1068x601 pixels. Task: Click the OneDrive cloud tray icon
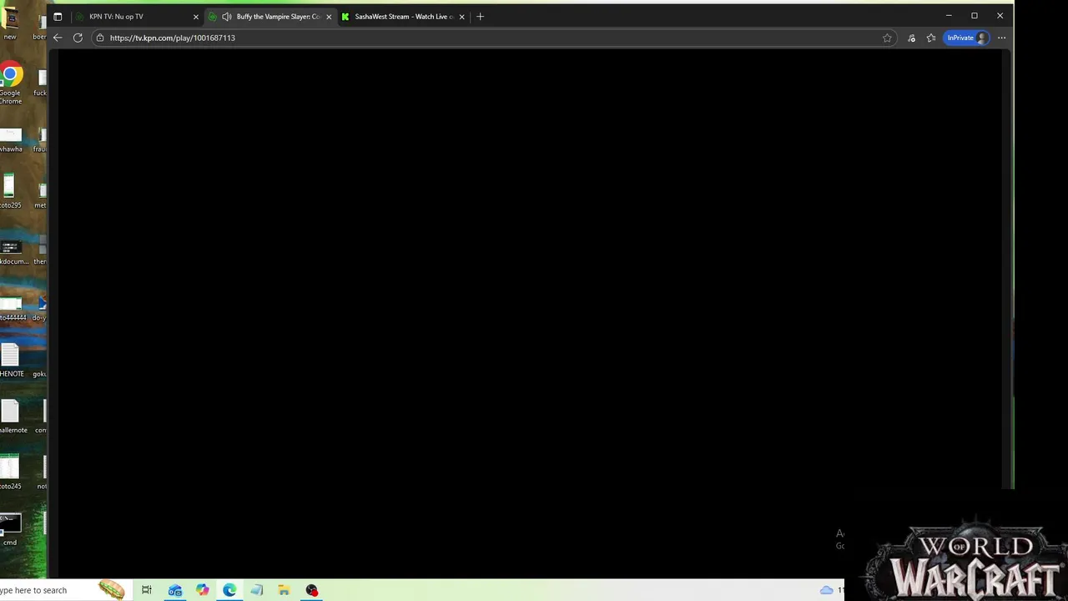(826, 590)
